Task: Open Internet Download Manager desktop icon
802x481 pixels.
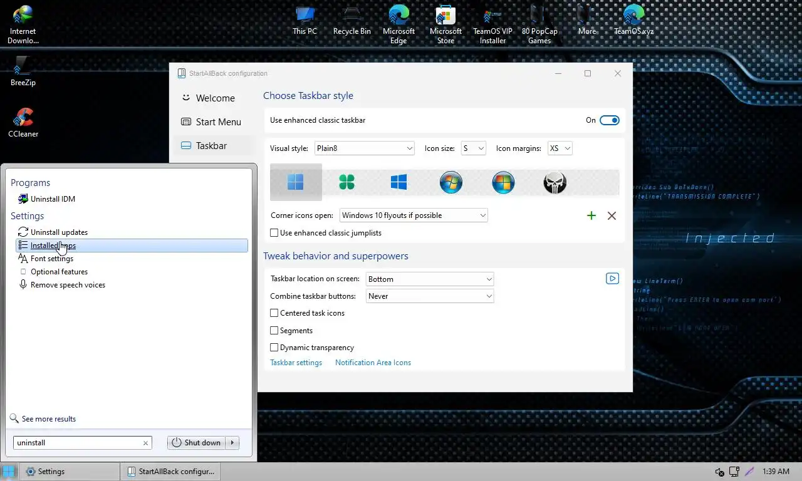Action: [x=23, y=25]
